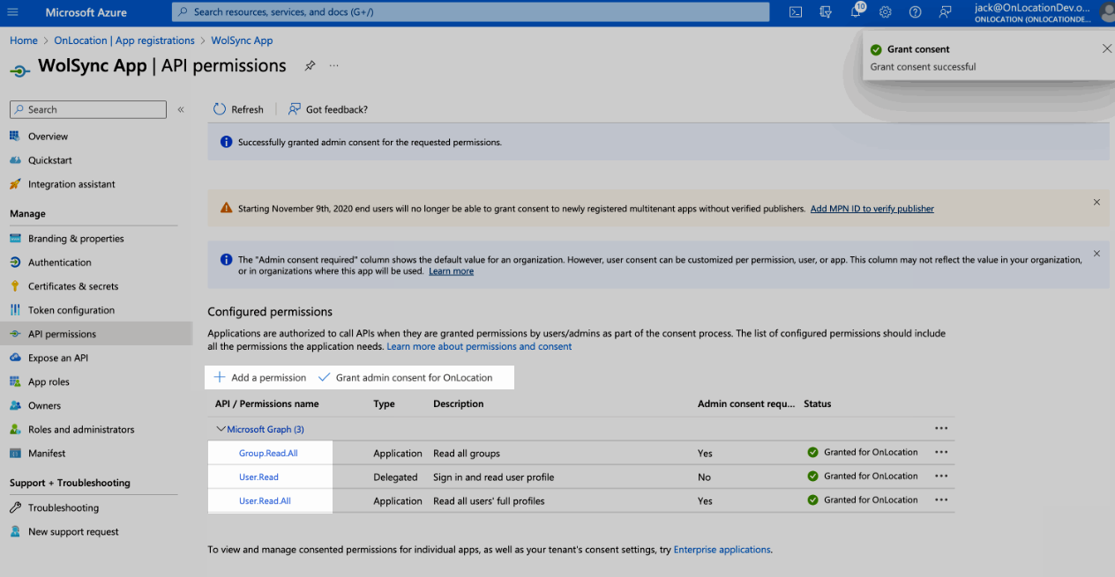The width and height of the screenshot is (1115, 577).
Task: Collapse the left sidebar menu
Action: tap(181, 109)
